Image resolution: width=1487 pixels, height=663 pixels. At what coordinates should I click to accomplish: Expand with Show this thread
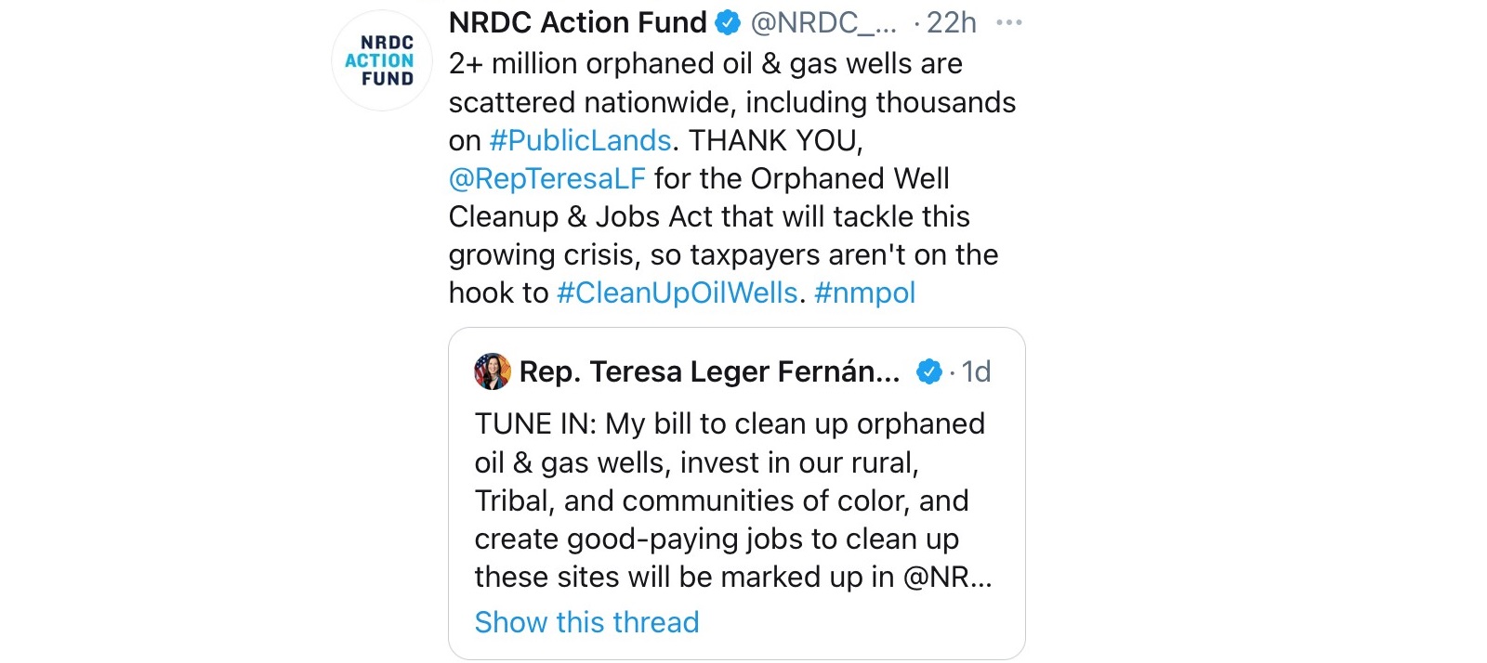586,622
